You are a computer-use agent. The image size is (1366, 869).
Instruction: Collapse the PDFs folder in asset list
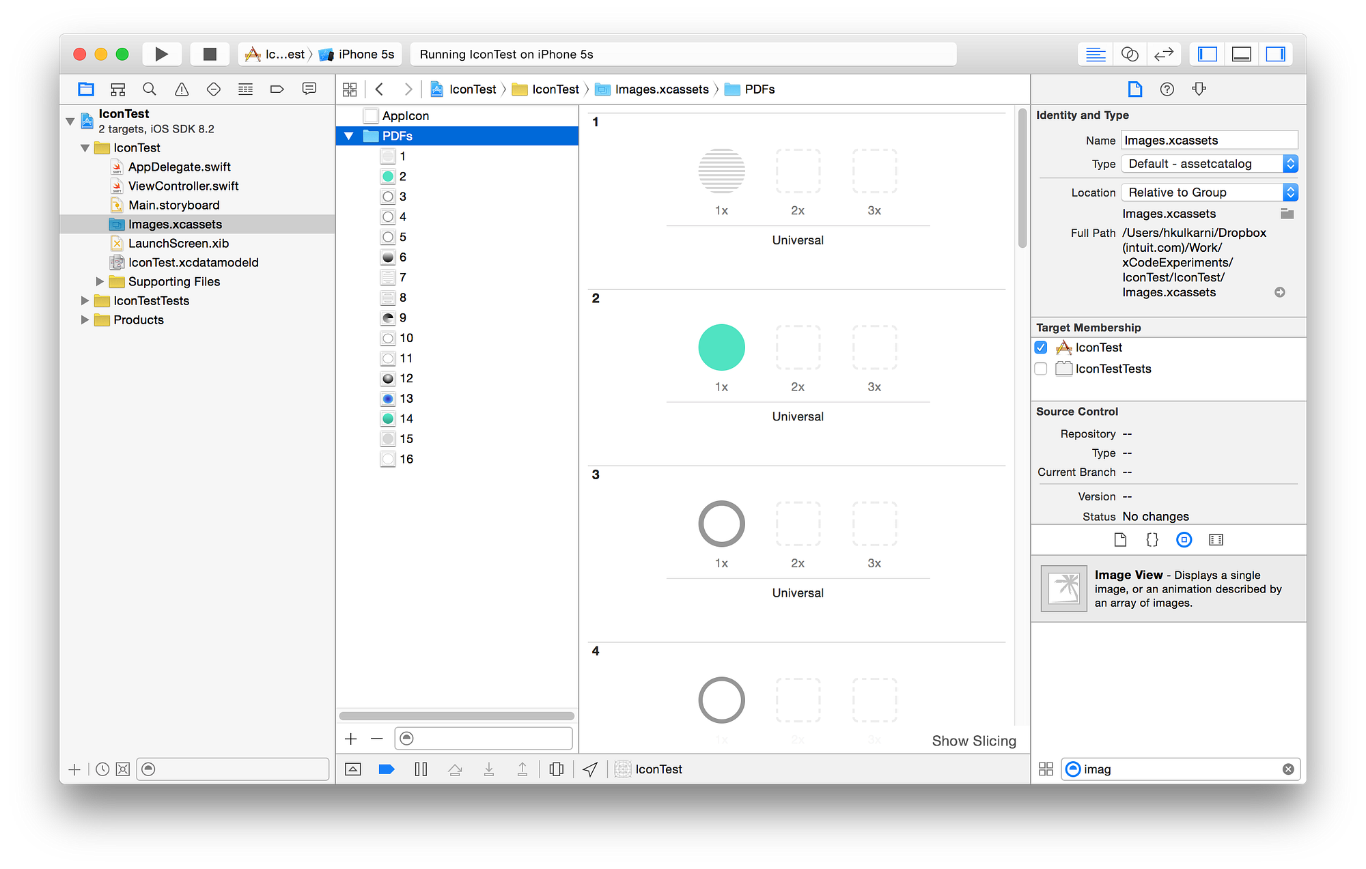pyautogui.click(x=349, y=136)
